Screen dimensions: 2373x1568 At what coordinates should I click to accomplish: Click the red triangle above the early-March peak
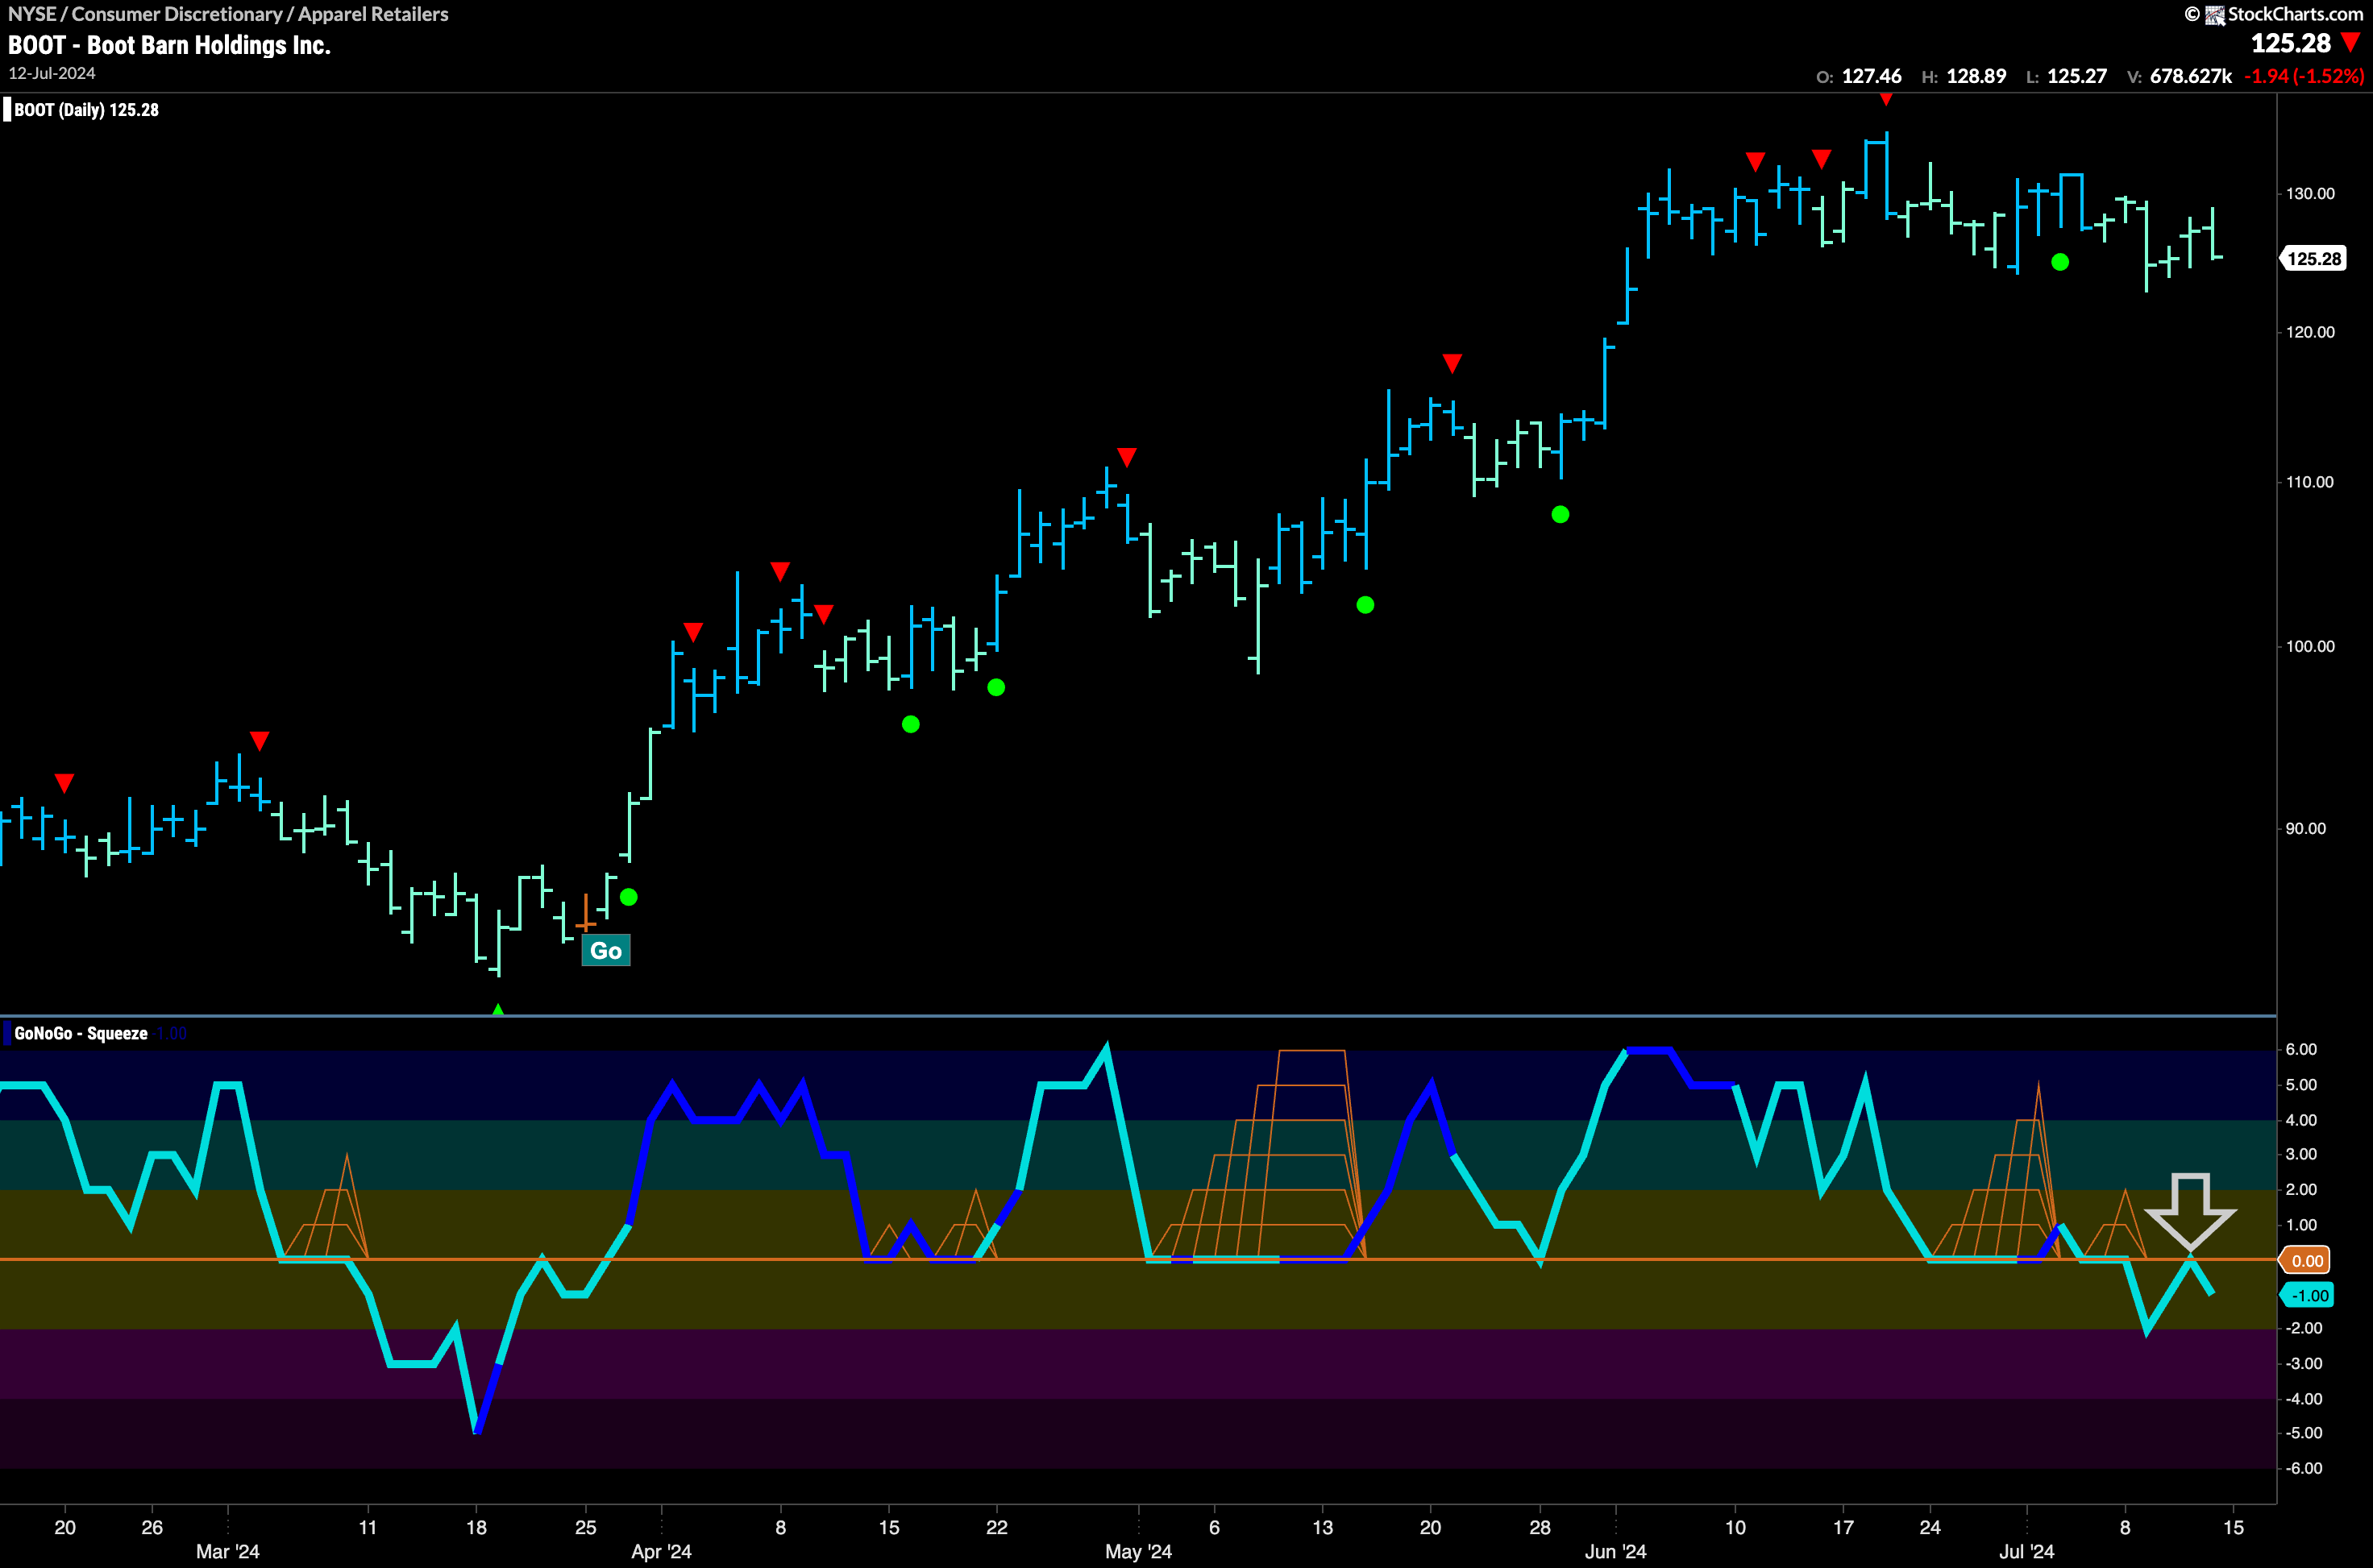tap(259, 741)
